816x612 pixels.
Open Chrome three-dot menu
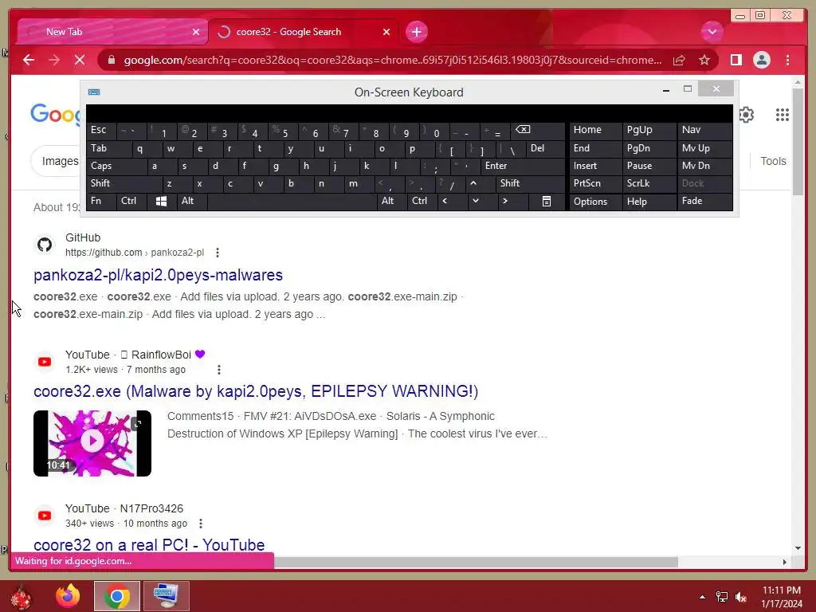click(x=788, y=60)
